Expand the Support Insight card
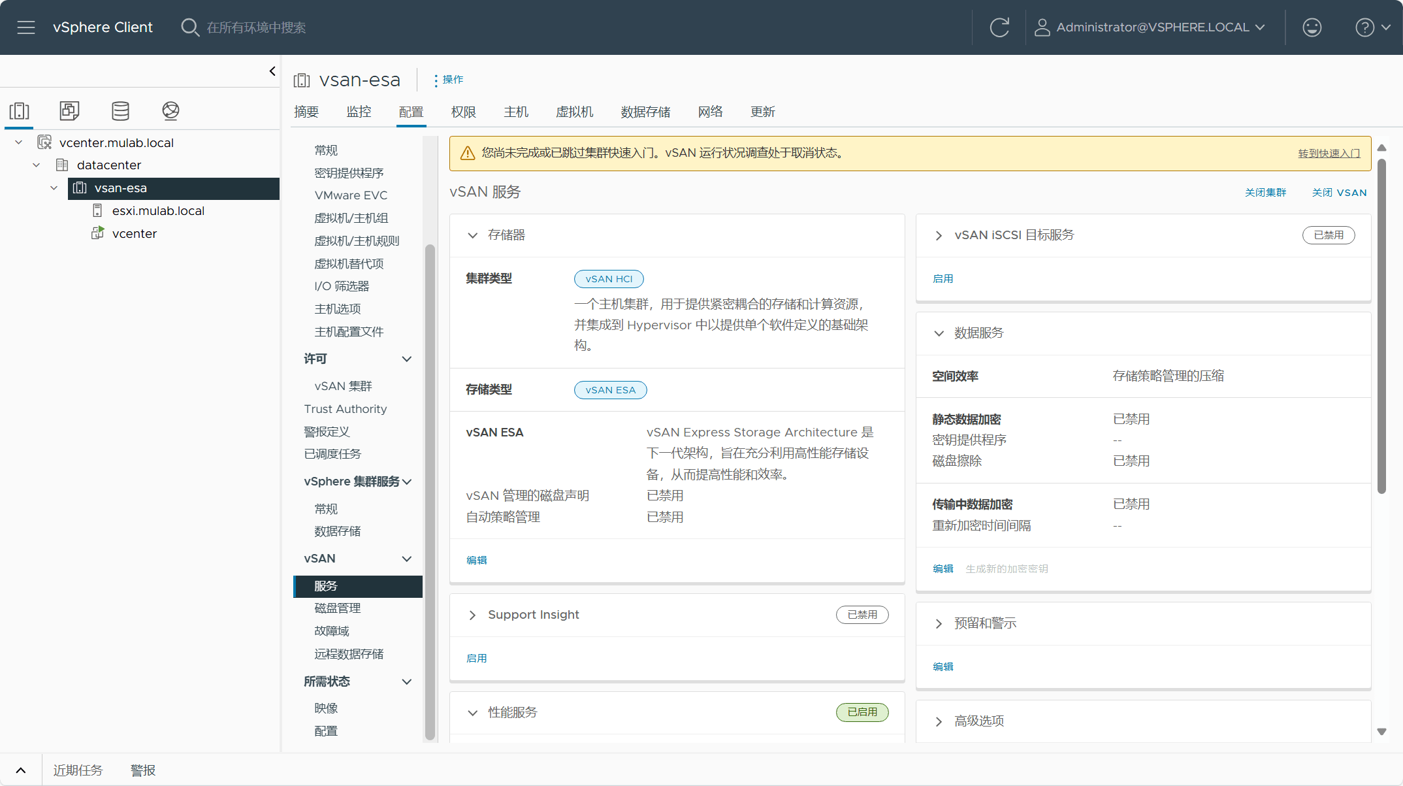Viewport: 1403px width, 786px height. pos(473,615)
